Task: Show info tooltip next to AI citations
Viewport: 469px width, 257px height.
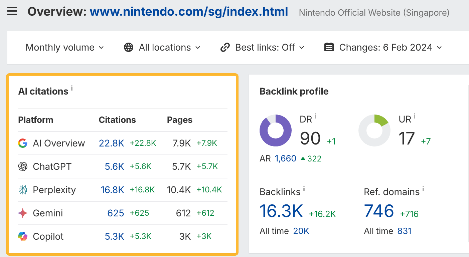Action: click(72, 88)
